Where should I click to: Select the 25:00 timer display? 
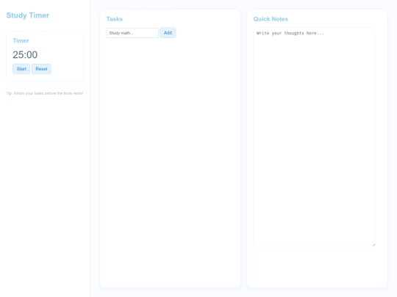[x=25, y=54]
